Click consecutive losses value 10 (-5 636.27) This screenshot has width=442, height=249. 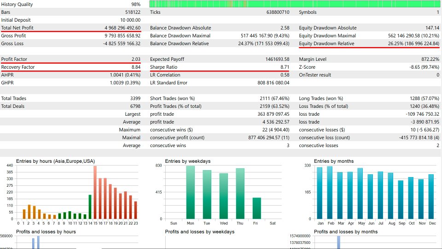click(425, 130)
